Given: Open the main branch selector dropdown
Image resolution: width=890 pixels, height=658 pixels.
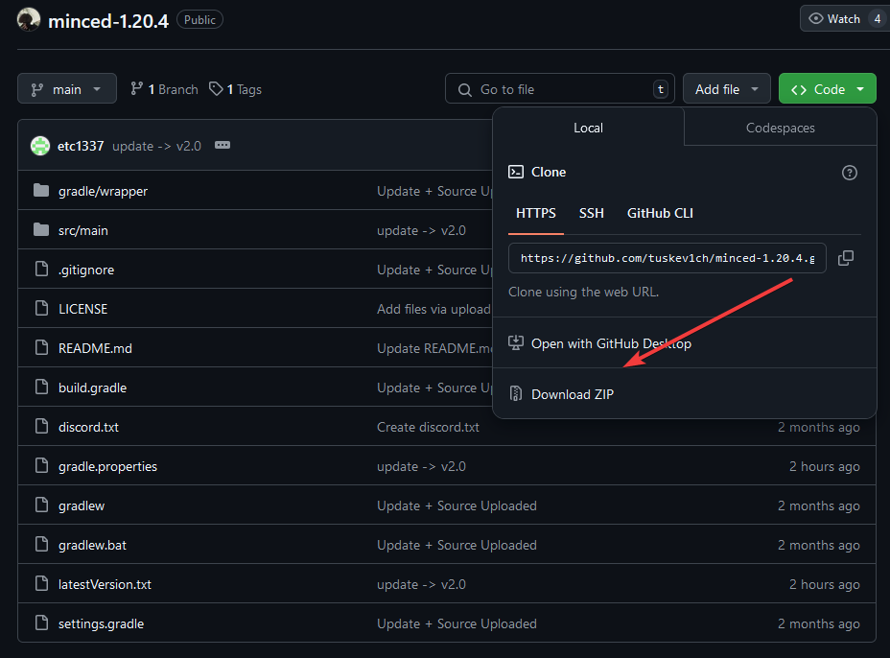Looking at the screenshot, I should [67, 88].
